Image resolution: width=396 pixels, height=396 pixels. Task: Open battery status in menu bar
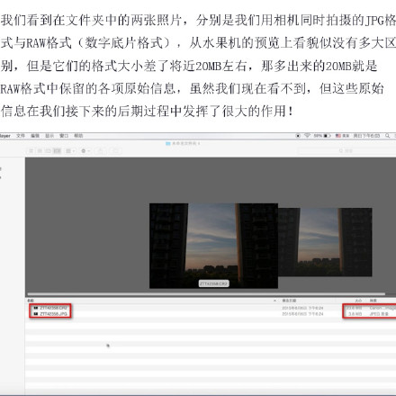click(322, 136)
